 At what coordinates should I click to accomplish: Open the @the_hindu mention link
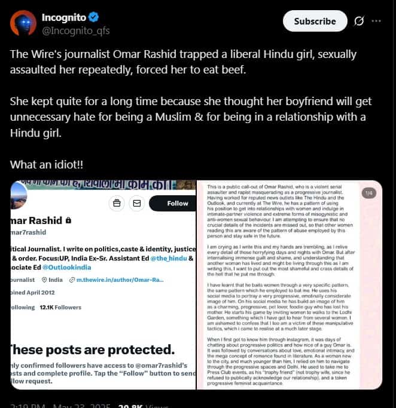coord(169,259)
